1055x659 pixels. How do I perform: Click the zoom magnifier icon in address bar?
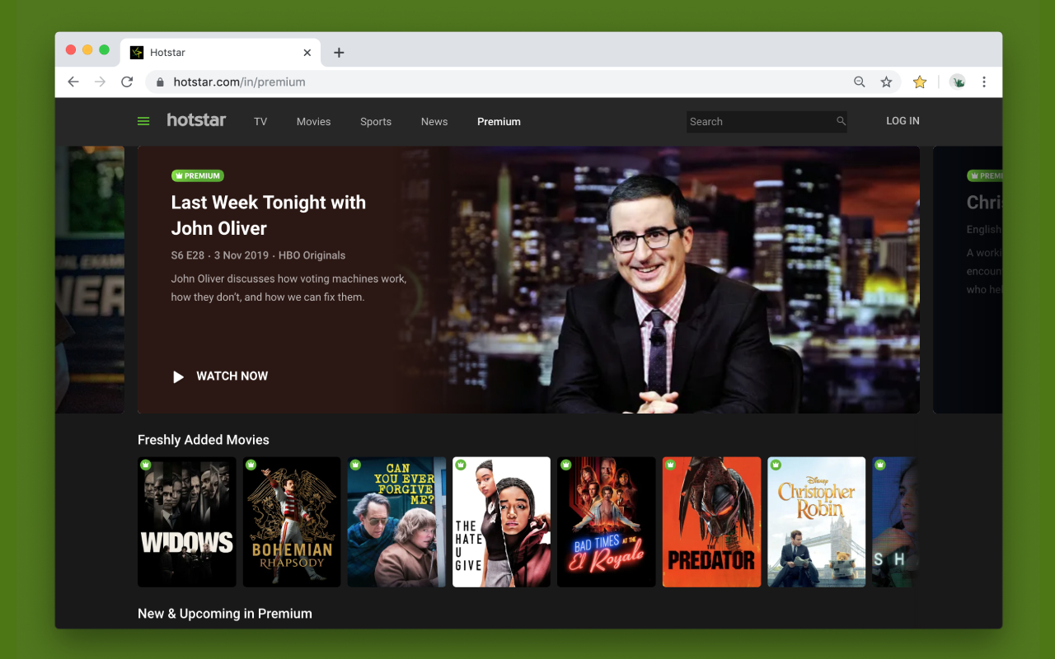[x=860, y=82]
